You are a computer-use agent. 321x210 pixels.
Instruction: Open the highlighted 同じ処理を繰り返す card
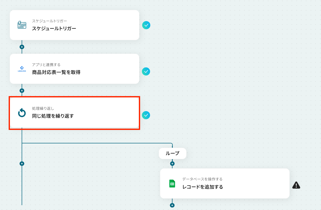(75, 113)
